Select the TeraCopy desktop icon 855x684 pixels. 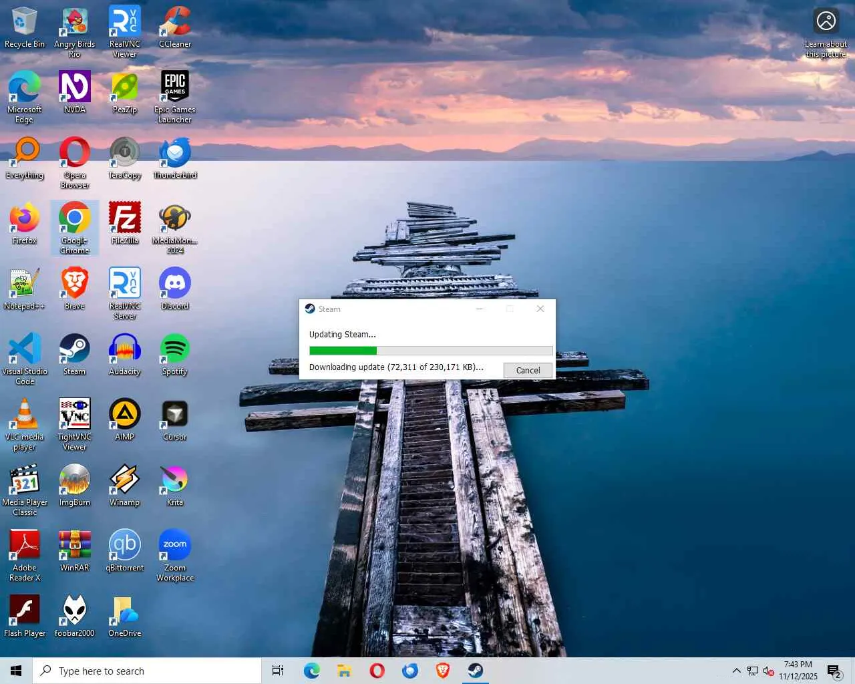(x=125, y=158)
